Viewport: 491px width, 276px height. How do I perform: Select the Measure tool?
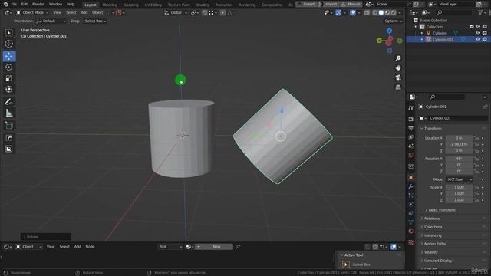8,113
